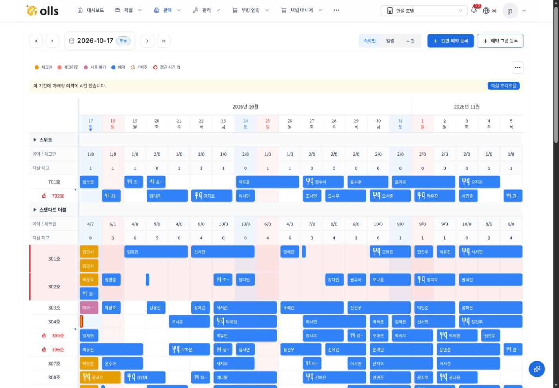Toggle the 사용 불가 legend filter

95,67
